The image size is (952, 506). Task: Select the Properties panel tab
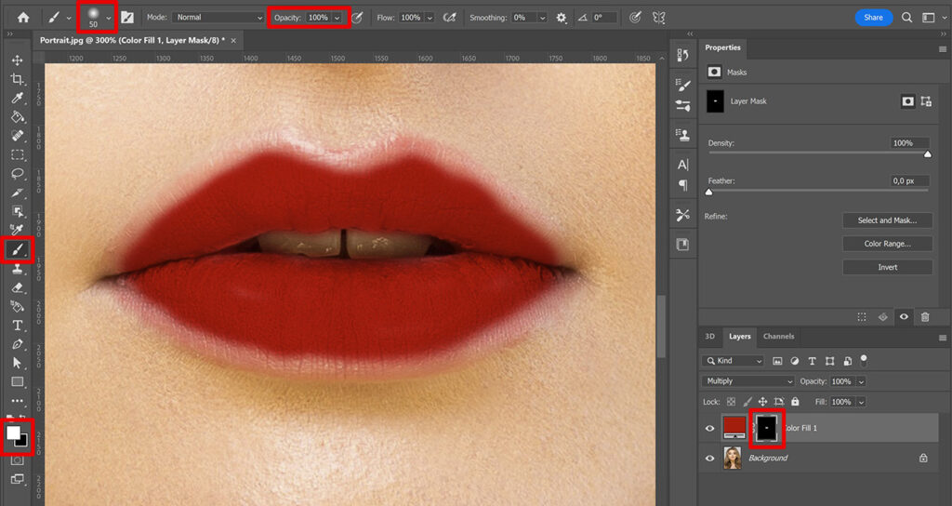point(722,47)
